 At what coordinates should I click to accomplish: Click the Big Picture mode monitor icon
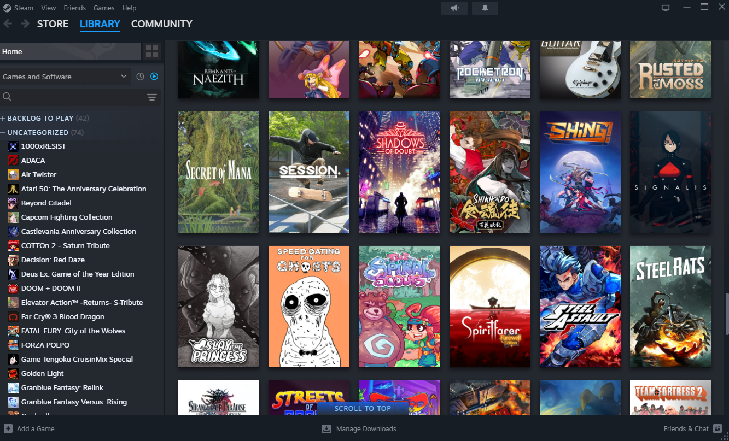[x=666, y=8]
